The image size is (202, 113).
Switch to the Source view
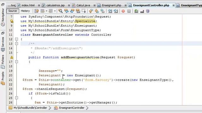tap(13, 11)
